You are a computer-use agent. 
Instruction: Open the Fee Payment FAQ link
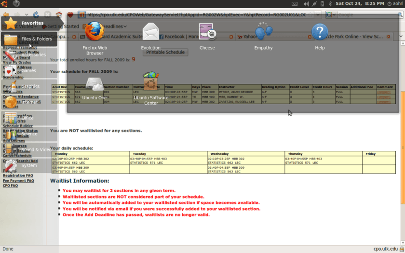pyautogui.click(x=18, y=181)
